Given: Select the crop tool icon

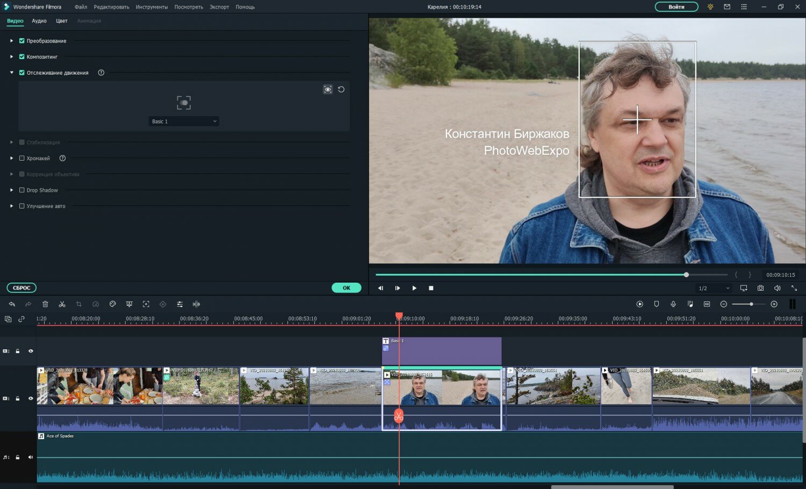Looking at the screenshot, I should [79, 304].
